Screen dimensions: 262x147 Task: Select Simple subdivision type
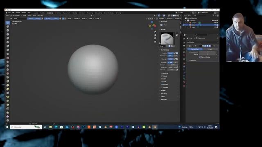pos(210,49)
